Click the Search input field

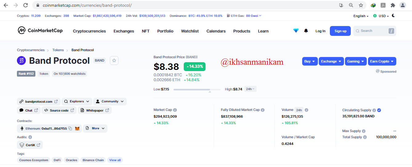(x=374, y=31)
